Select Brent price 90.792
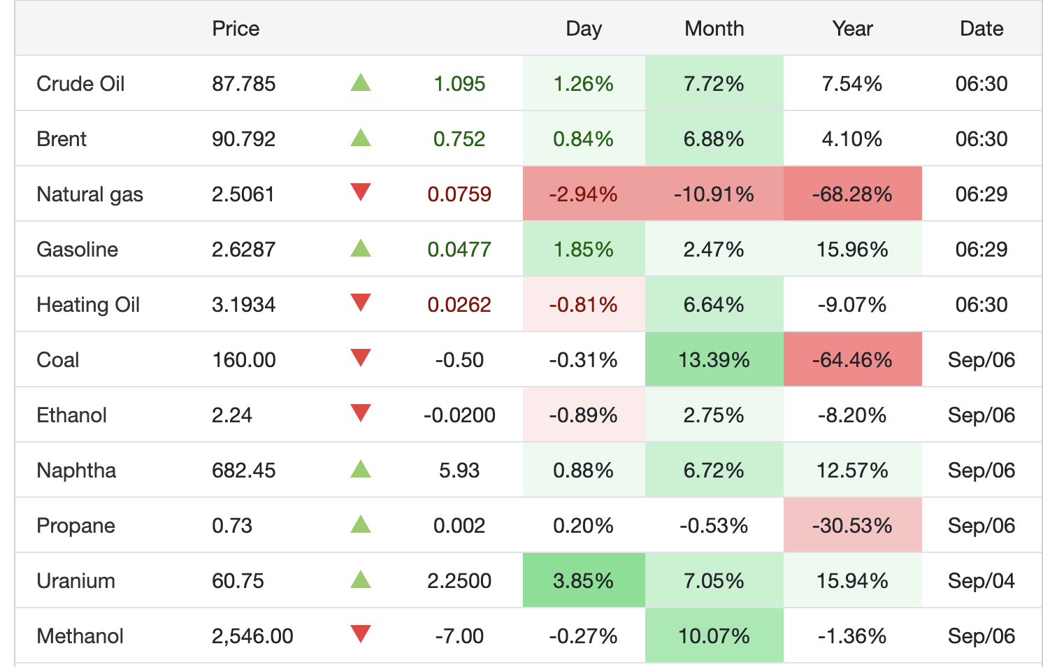Screen dimensions: 1043x667 244,139
